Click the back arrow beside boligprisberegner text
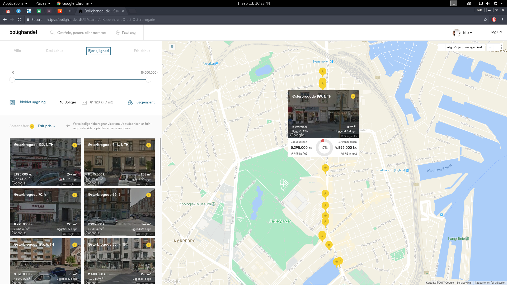 (x=68, y=126)
